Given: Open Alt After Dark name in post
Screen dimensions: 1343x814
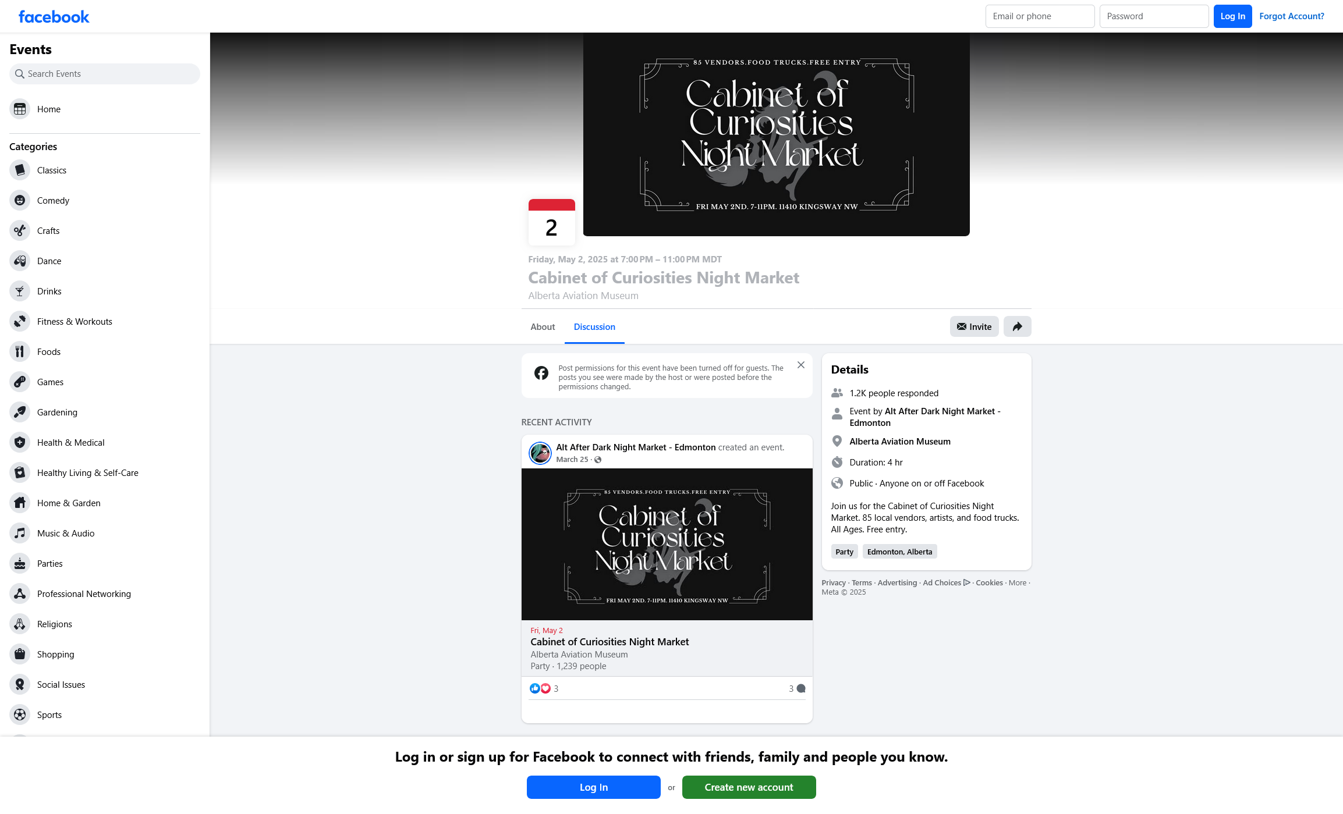Looking at the screenshot, I should [x=636, y=447].
